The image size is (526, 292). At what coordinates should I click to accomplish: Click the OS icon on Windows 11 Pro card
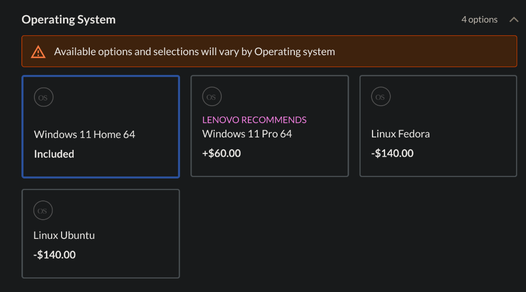(211, 97)
